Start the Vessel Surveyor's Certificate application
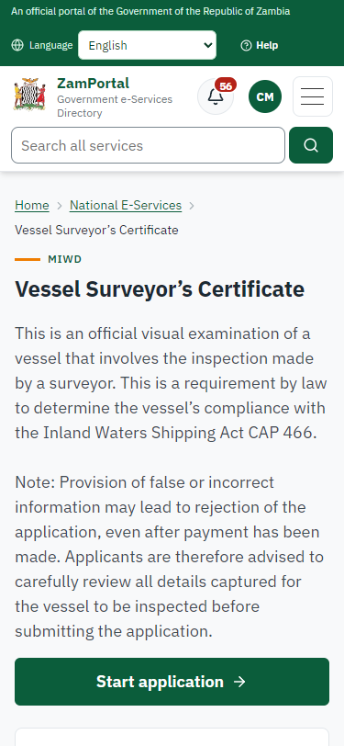This screenshot has height=746, width=344. coord(172,682)
